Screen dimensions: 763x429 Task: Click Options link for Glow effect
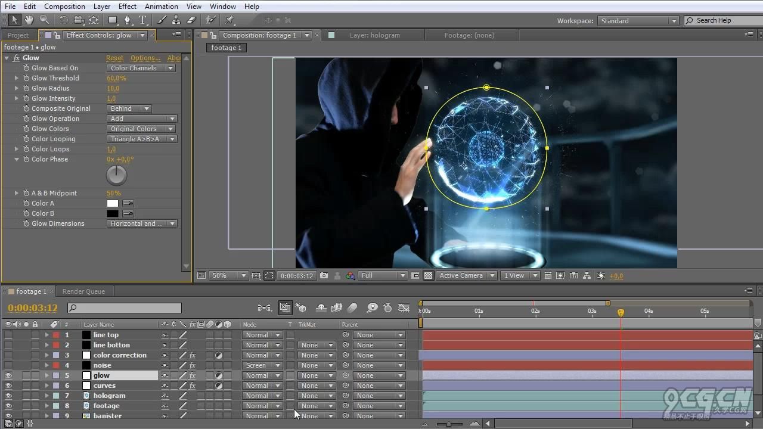(145, 58)
